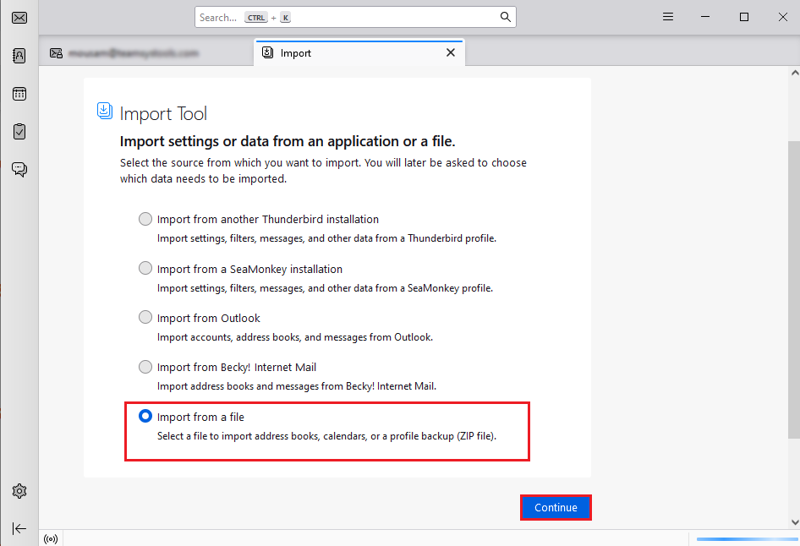The height and width of the screenshot is (546, 800).
Task: Open Settings gear icon
Action: tap(19, 491)
